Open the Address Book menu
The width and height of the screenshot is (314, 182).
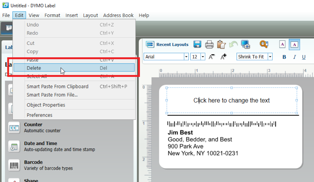(x=118, y=15)
